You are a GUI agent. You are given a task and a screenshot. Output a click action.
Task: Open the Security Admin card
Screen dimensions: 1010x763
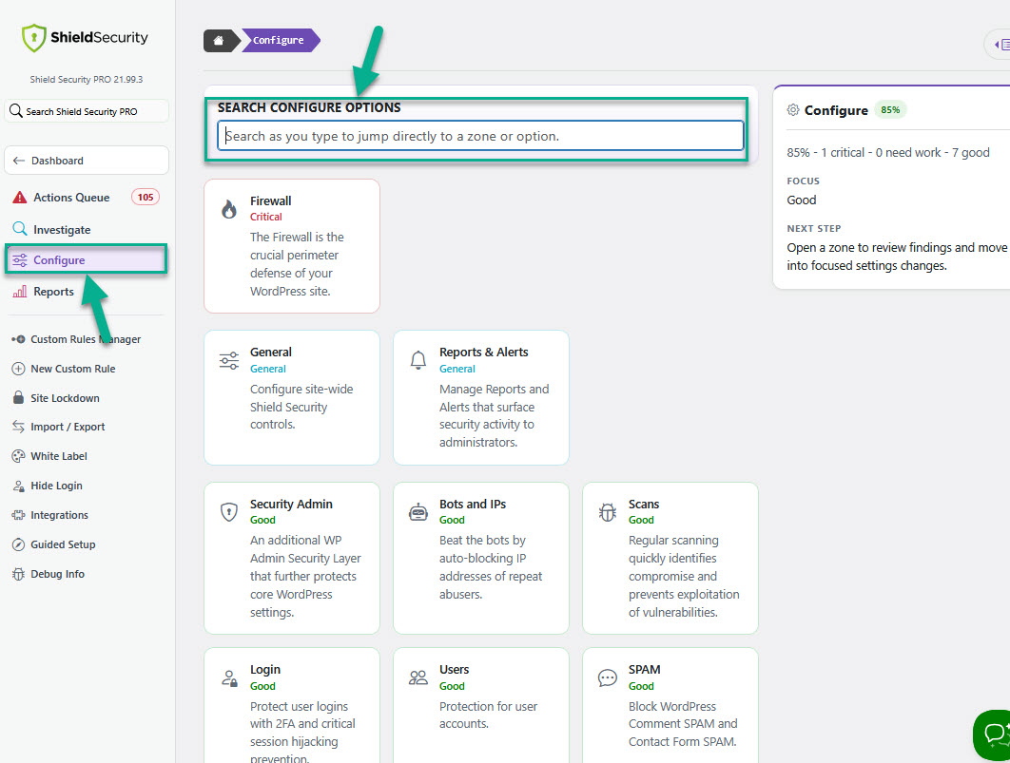pos(292,558)
